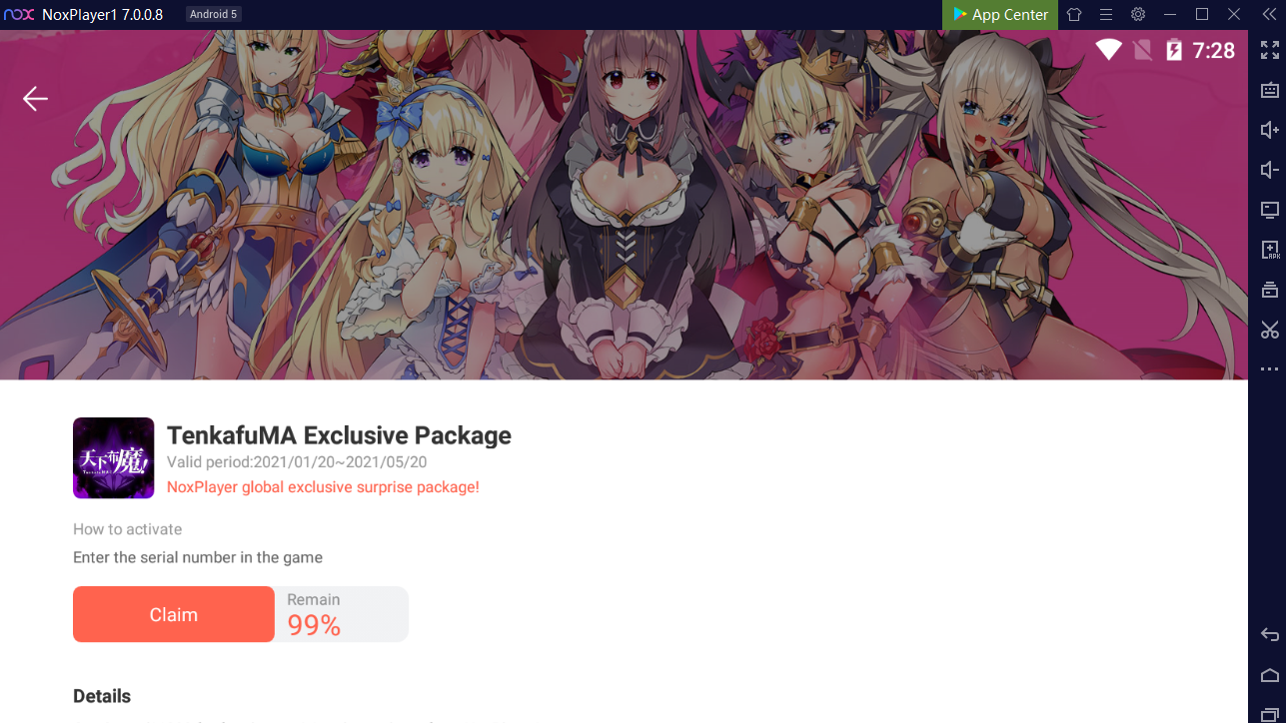Viewport: 1286px width, 723px height.
Task: Show Android recent apps
Action: (x=1270, y=714)
